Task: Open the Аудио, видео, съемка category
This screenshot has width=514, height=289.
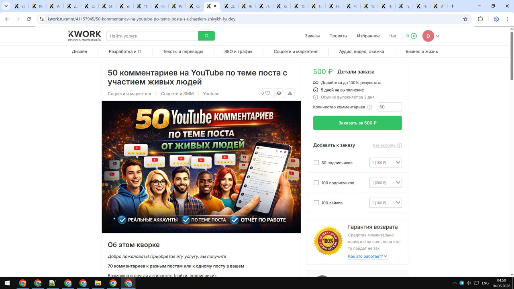Action: pyautogui.click(x=361, y=51)
